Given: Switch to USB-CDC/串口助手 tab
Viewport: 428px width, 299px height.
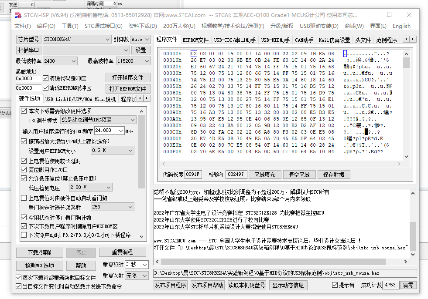Looking at the screenshot, I should (235, 40).
